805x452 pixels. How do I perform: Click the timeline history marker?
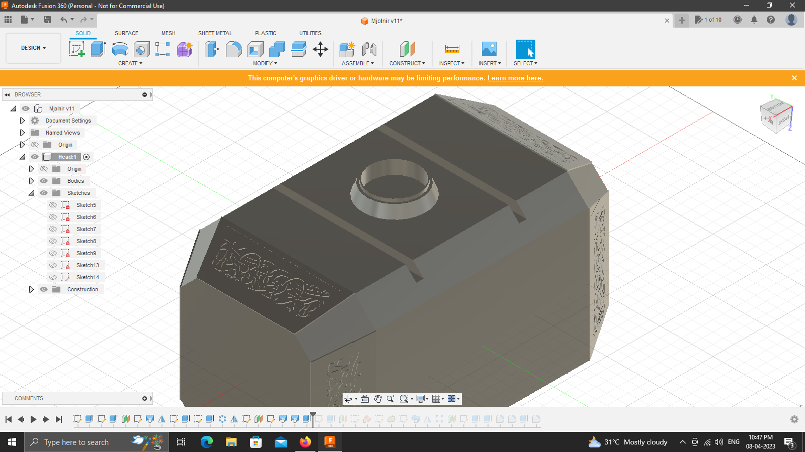pos(313,419)
